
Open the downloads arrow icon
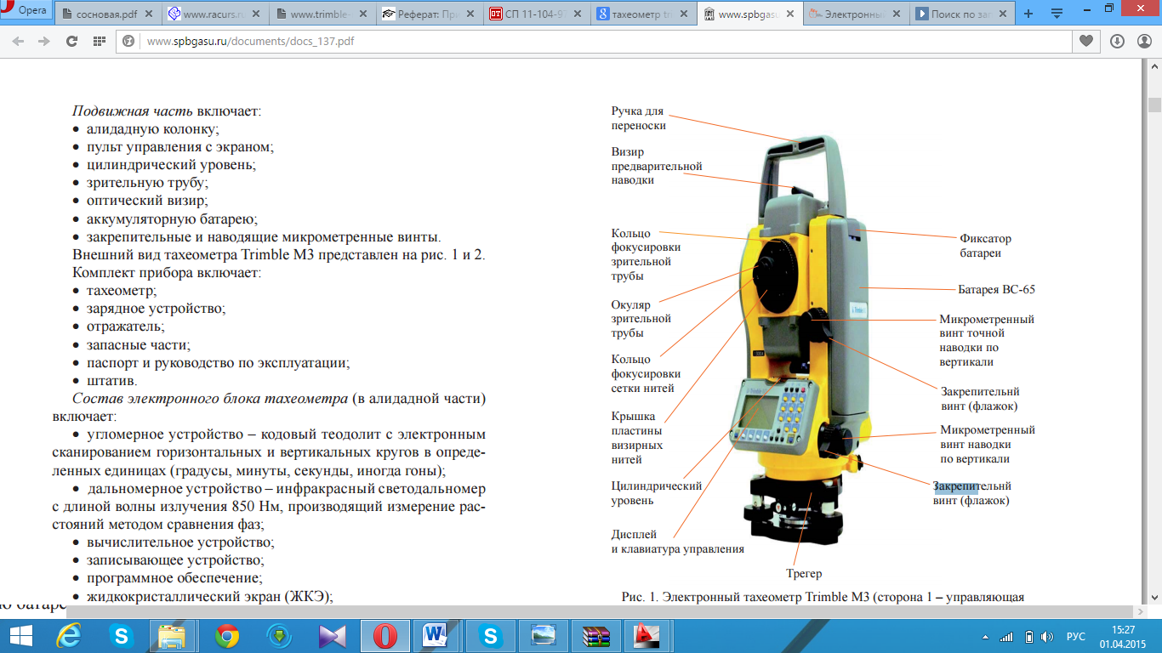pos(1117,41)
